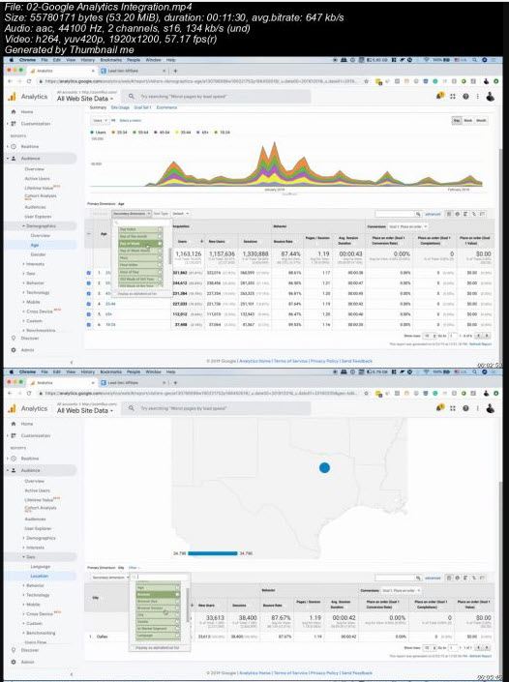The height and width of the screenshot is (682, 509).
Task: Choose the highlighted Day of Week dimension option
Action: pyautogui.click(x=140, y=244)
